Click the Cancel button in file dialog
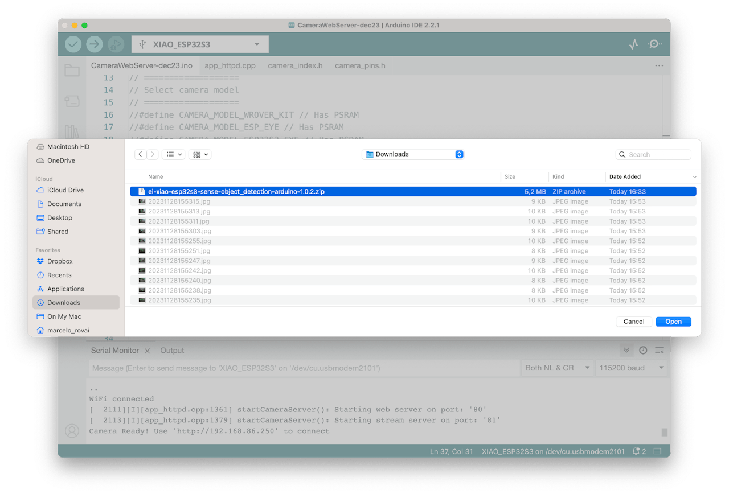The image size is (729, 494). coord(634,322)
